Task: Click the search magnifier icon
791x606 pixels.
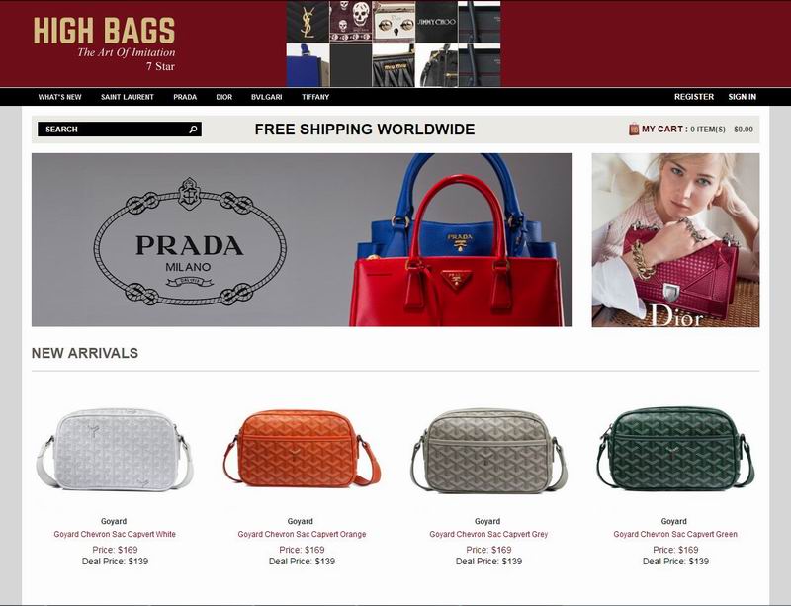Action: tap(193, 130)
